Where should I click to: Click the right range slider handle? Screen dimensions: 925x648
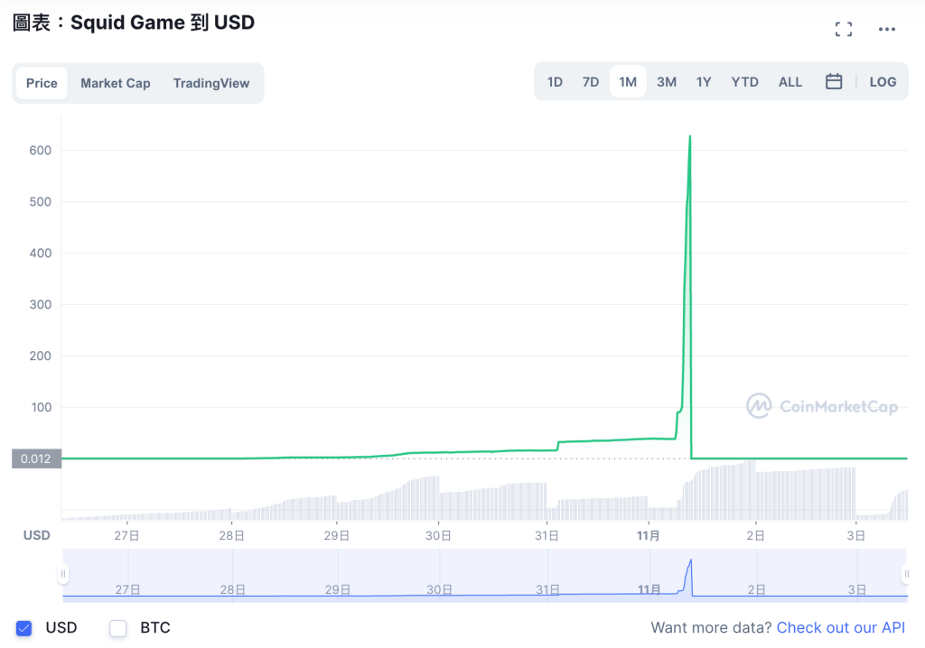click(905, 574)
